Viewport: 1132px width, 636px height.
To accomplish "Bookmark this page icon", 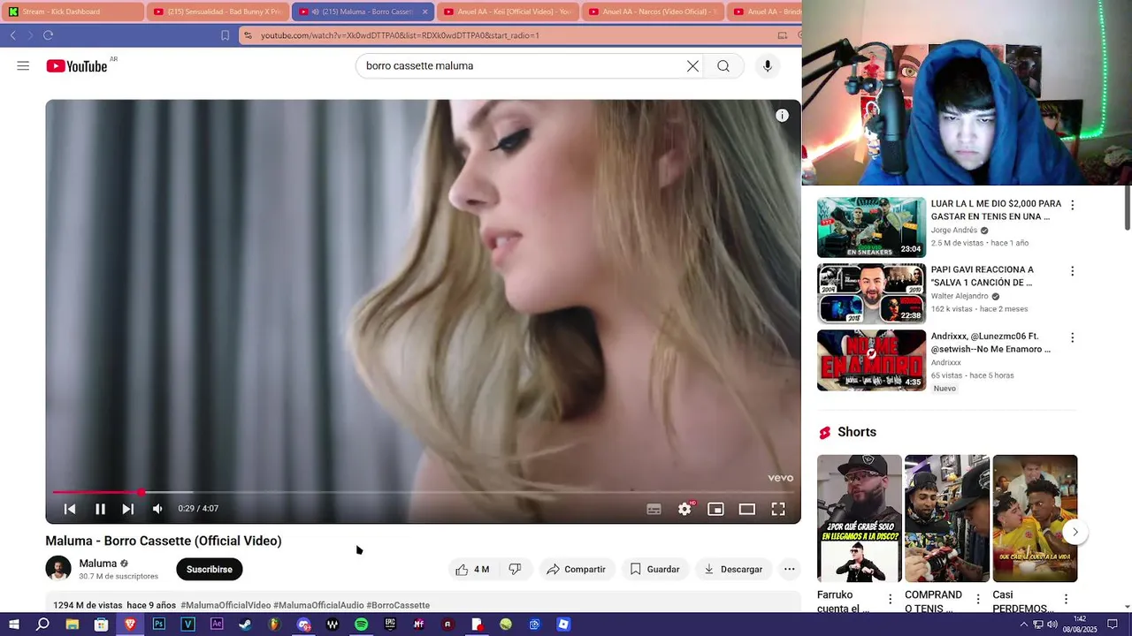I will [225, 35].
